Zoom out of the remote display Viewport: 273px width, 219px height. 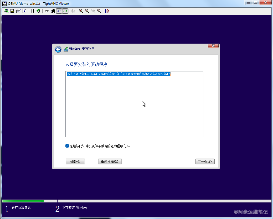click(87, 11)
